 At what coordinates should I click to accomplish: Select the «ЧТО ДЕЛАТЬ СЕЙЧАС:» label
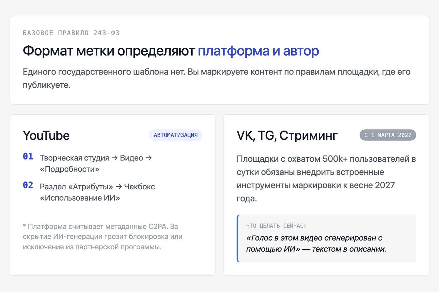[x=276, y=226]
